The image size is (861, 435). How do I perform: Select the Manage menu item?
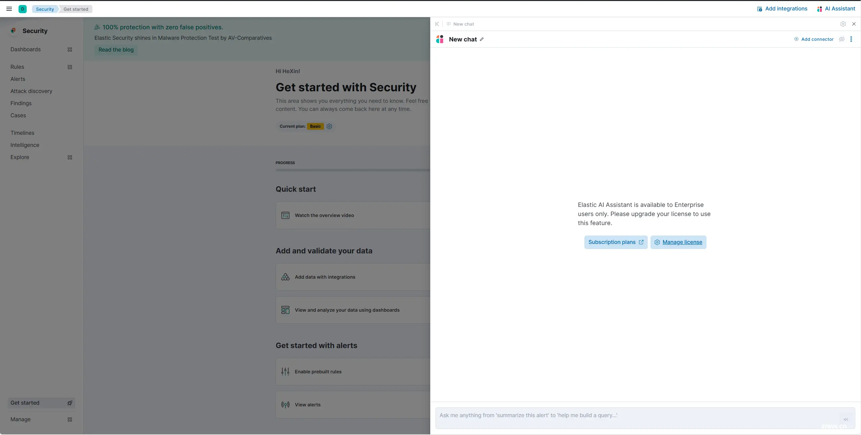(x=21, y=420)
